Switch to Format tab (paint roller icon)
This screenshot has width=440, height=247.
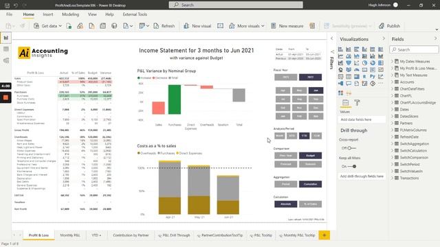(357, 102)
